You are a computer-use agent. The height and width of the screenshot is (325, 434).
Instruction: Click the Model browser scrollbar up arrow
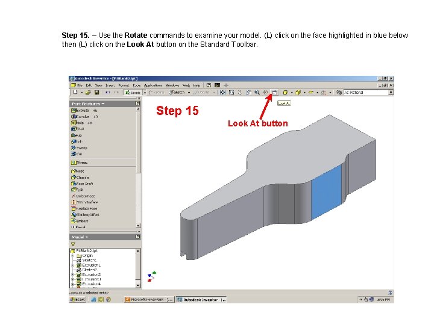point(138,251)
